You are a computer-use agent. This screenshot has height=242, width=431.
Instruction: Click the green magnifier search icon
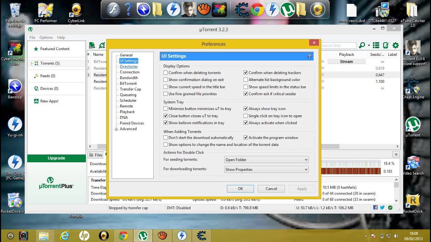tap(362, 45)
